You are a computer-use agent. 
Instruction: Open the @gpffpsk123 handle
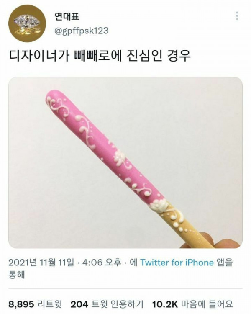81,31
